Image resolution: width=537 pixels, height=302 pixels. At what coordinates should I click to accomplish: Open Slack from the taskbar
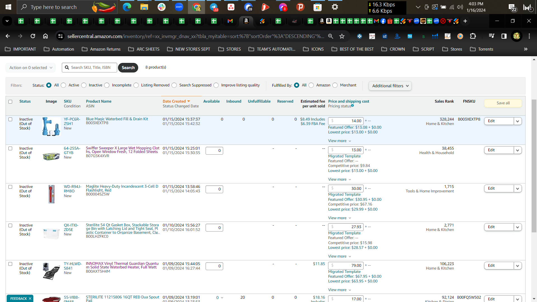point(162,7)
